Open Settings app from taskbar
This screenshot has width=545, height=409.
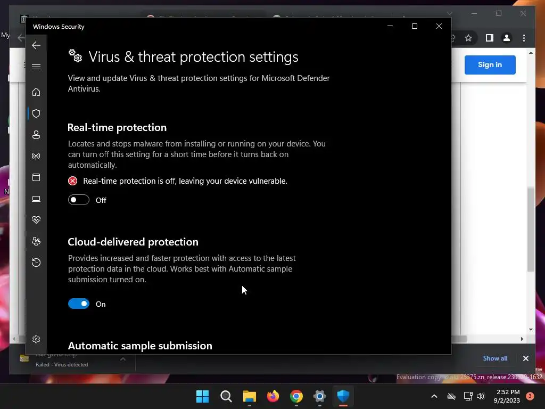(320, 396)
